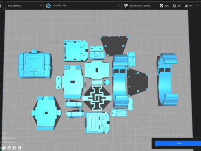Select the curved clamp model at far right
201x151 pixels.
[167, 79]
